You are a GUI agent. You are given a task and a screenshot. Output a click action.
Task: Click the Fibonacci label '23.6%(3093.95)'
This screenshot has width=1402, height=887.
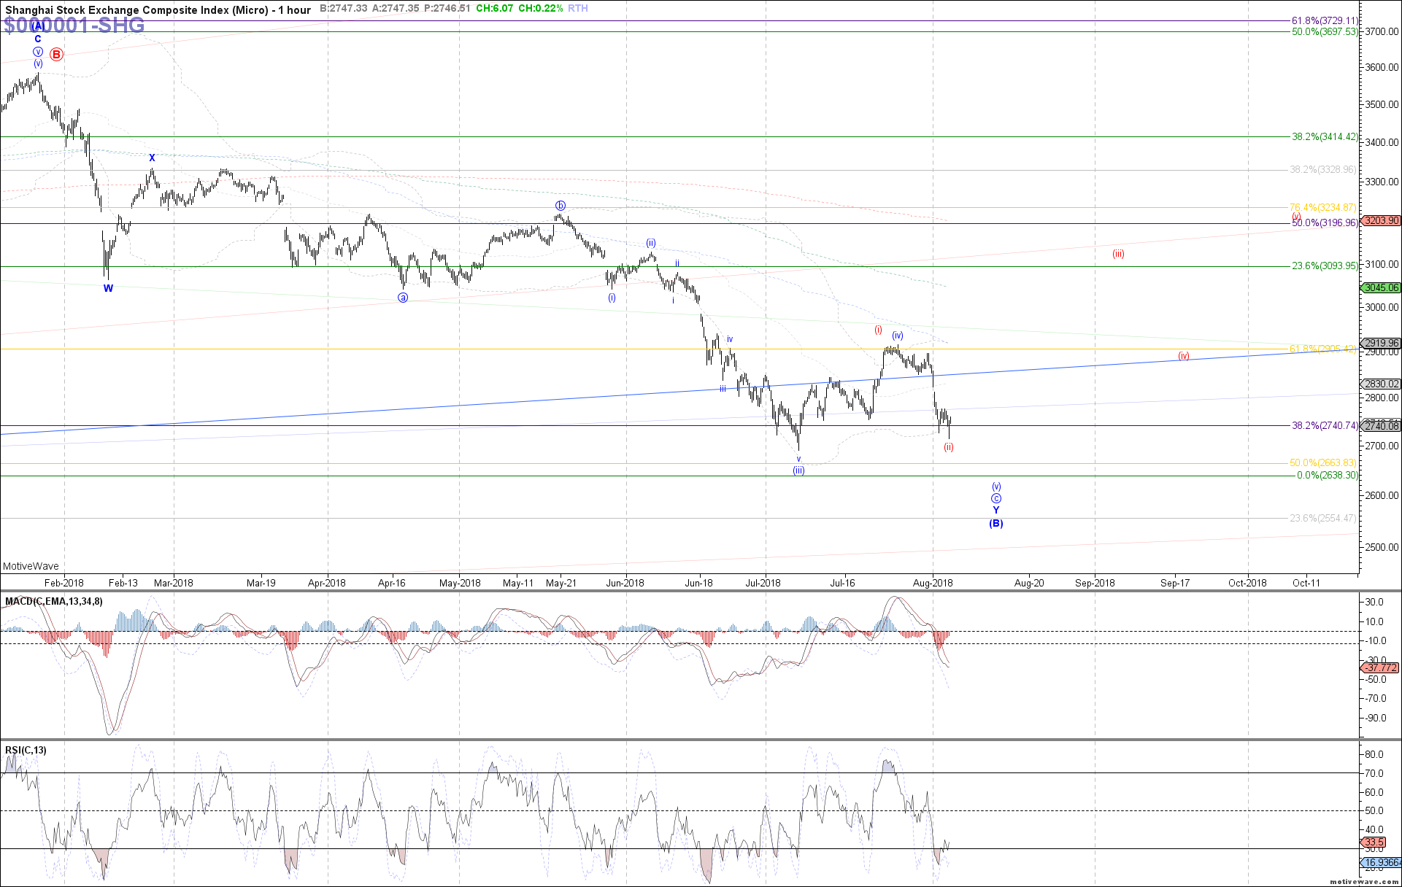pyautogui.click(x=1325, y=266)
